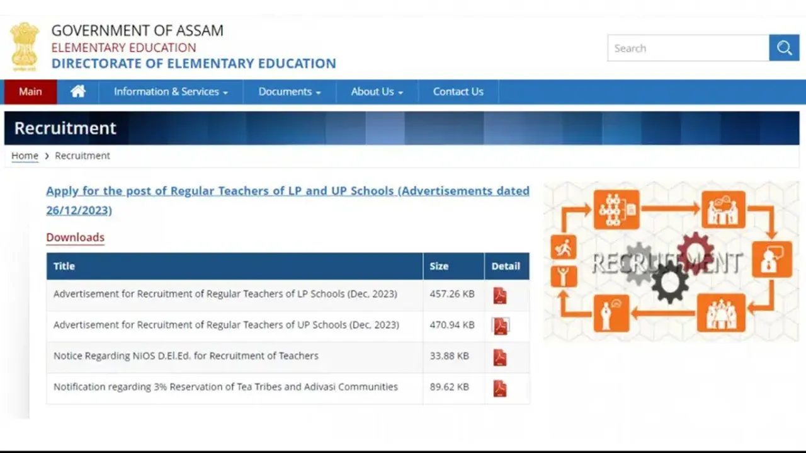Screen dimensions: 806x453
Task: Click the Downloads heading link
Action: click(x=75, y=237)
